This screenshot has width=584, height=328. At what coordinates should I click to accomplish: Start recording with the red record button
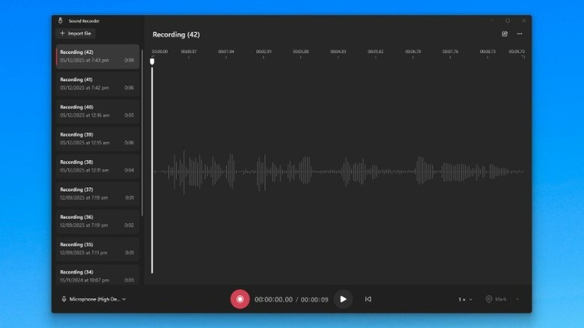point(240,299)
